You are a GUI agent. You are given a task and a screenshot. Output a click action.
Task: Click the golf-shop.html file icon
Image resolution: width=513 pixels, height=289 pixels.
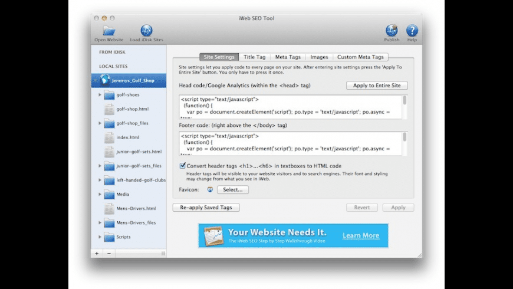coord(109,109)
